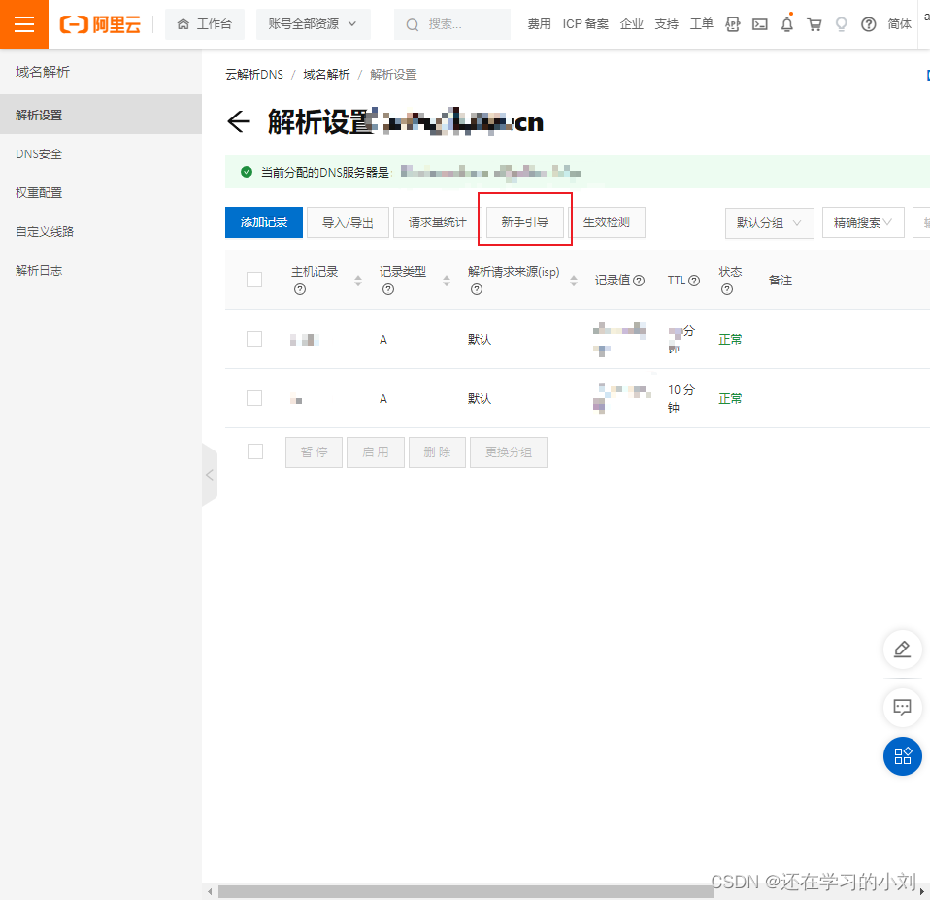Open 企业 in top navigation

(x=632, y=24)
